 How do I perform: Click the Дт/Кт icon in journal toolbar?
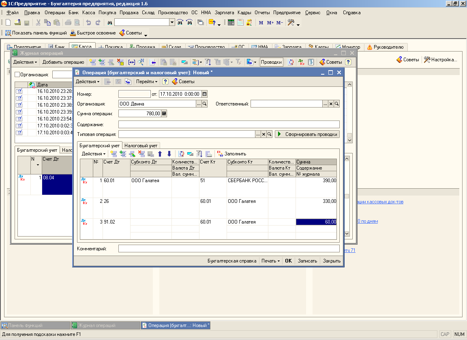(302, 62)
